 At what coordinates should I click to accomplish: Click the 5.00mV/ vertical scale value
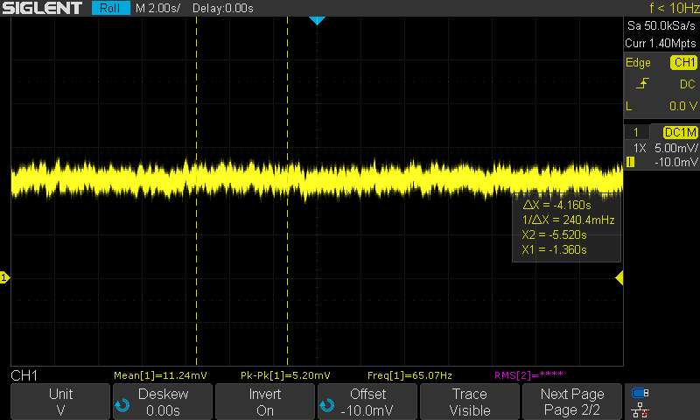[675, 148]
